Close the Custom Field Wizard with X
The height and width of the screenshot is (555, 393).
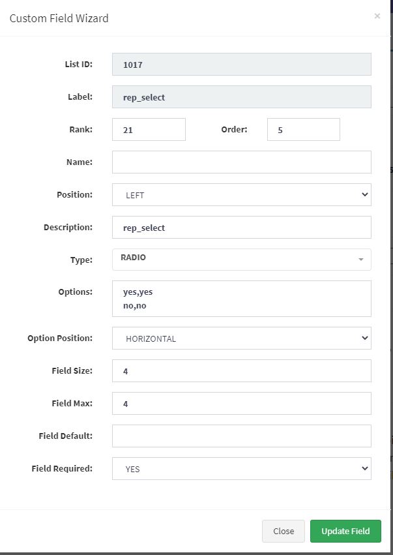coord(377,16)
